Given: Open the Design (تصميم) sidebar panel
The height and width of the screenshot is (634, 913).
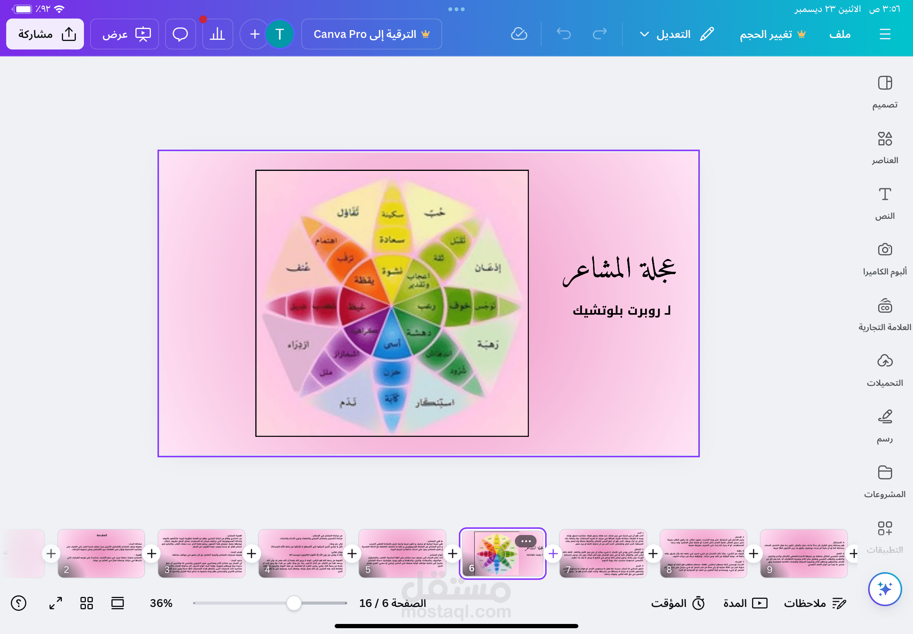Looking at the screenshot, I should tap(885, 92).
